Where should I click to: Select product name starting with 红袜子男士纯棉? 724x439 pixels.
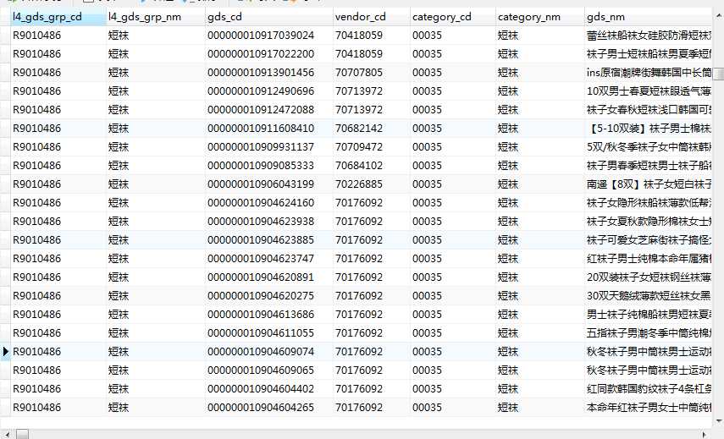(x=649, y=259)
